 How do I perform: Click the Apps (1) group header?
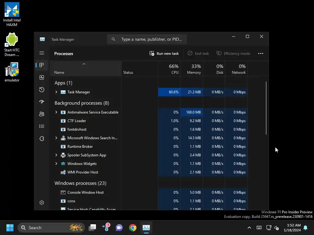point(63,83)
